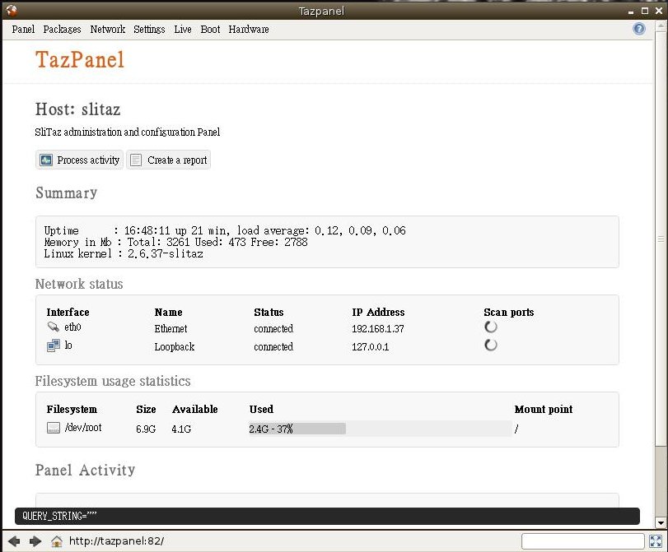Screen dimensions: 668x552
Task: Open the Boot menu
Action: 210,29
